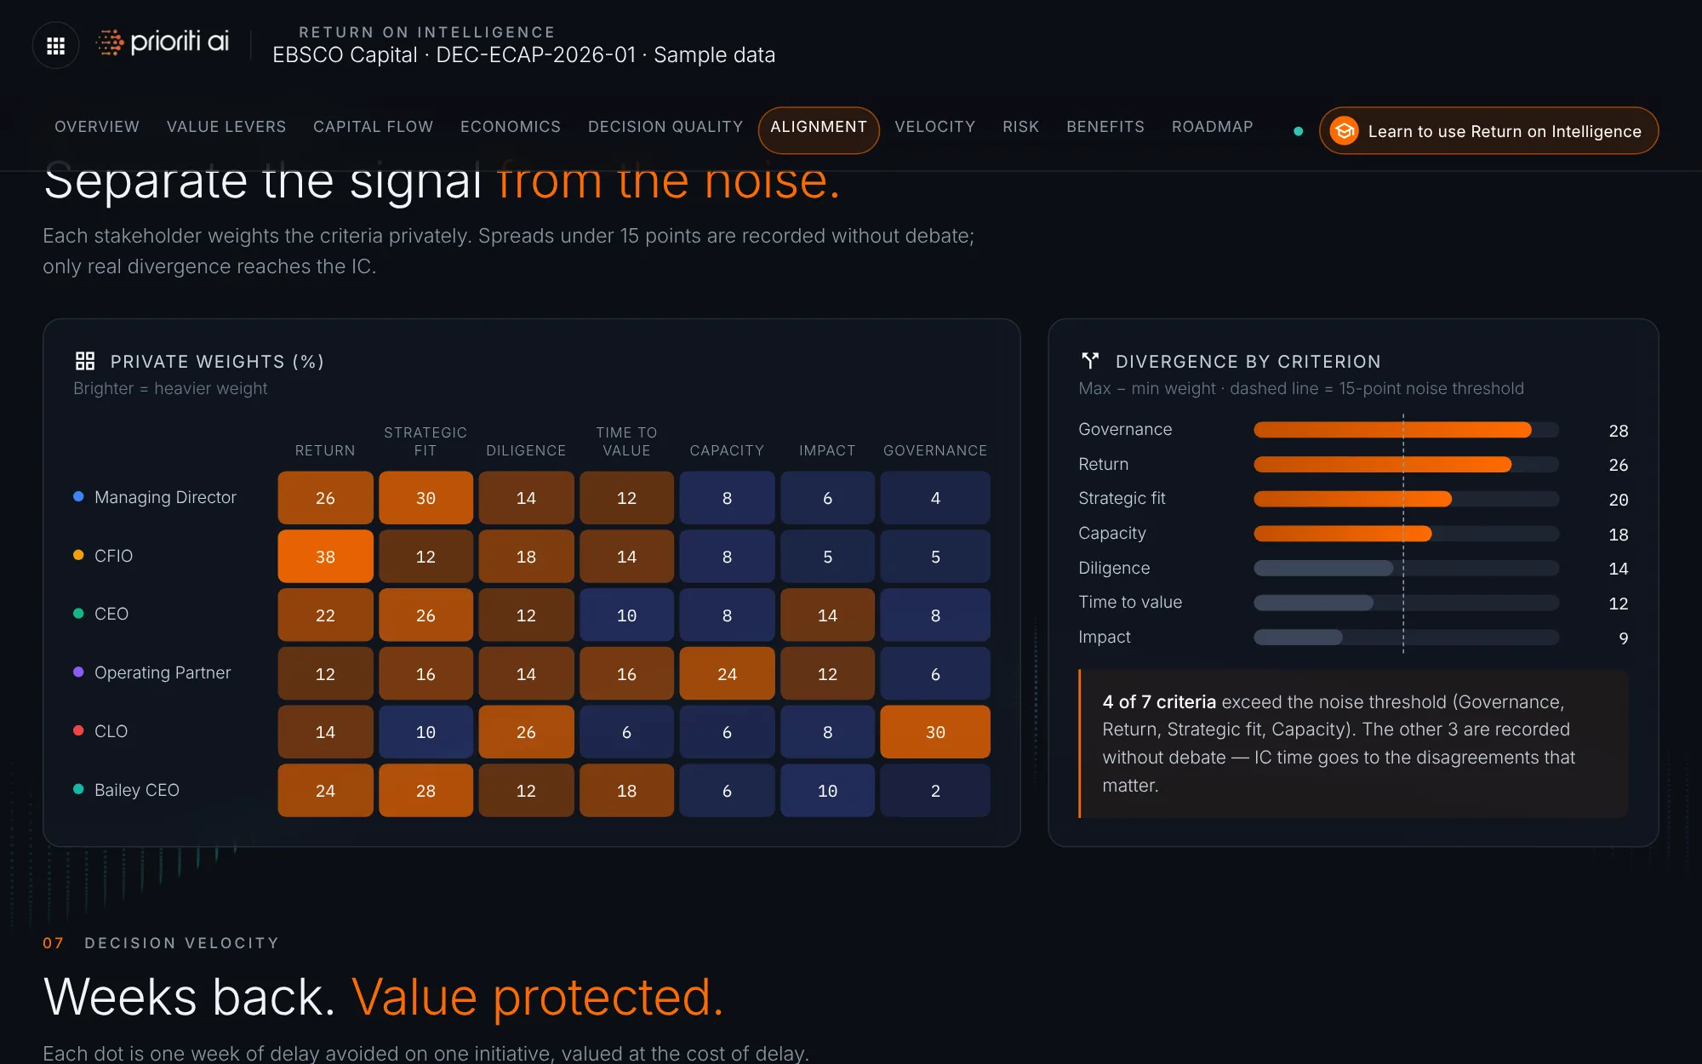1702x1064 pixels.
Task: Click the EBSCO Capital decision title
Action: [523, 55]
